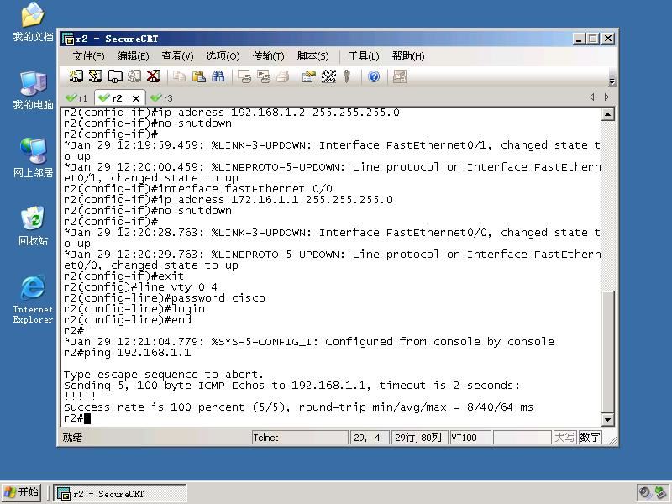Click the 'password cisco' terminal line

tap(164, 298)
